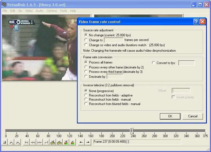Click the 'Frame 237 (0:00:09.480)' status field
The width and height of the screenshot is (211, 152).
pos(137,142)
